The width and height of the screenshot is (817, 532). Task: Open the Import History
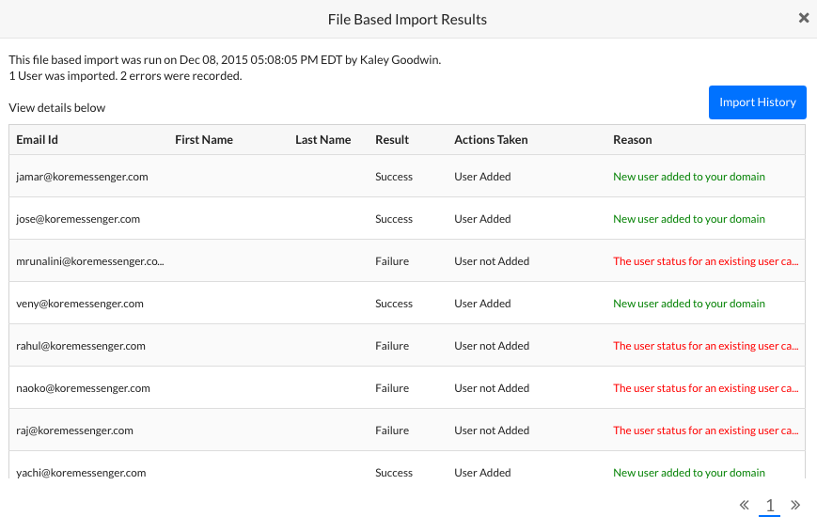coord(757,102)
